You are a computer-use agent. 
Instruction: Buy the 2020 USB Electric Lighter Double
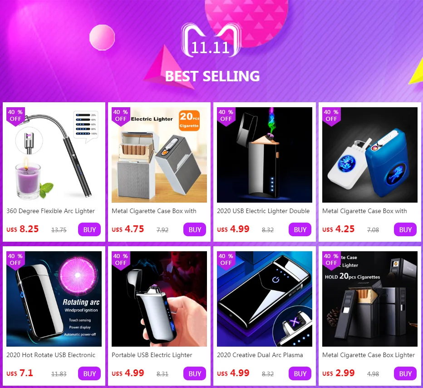click(x=300, y=229)
